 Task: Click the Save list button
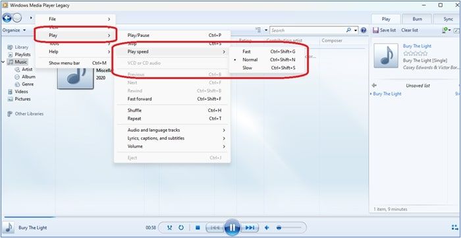coord(385,30)
